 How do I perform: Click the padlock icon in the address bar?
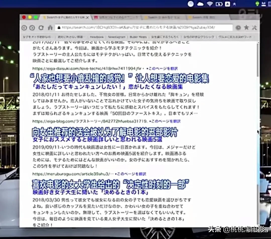(59, 27)
